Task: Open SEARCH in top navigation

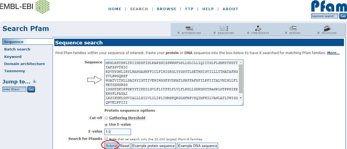Action: pos(139,9)
